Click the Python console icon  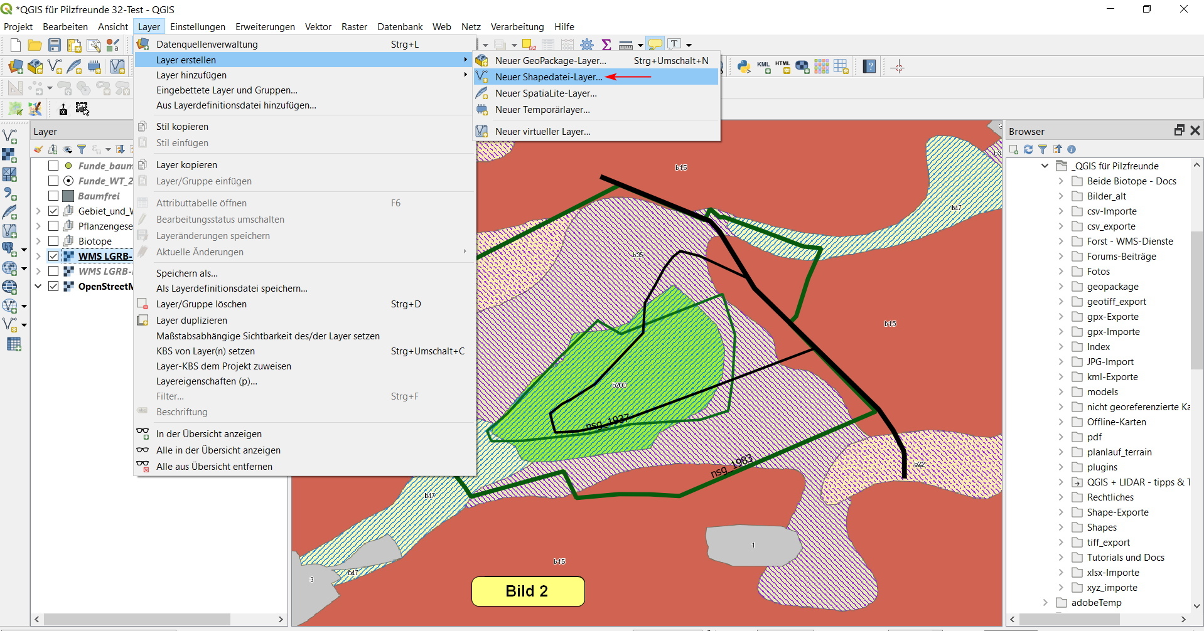(x=744, y=66)
